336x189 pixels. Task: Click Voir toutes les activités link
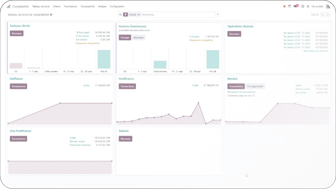click(316, 51)
